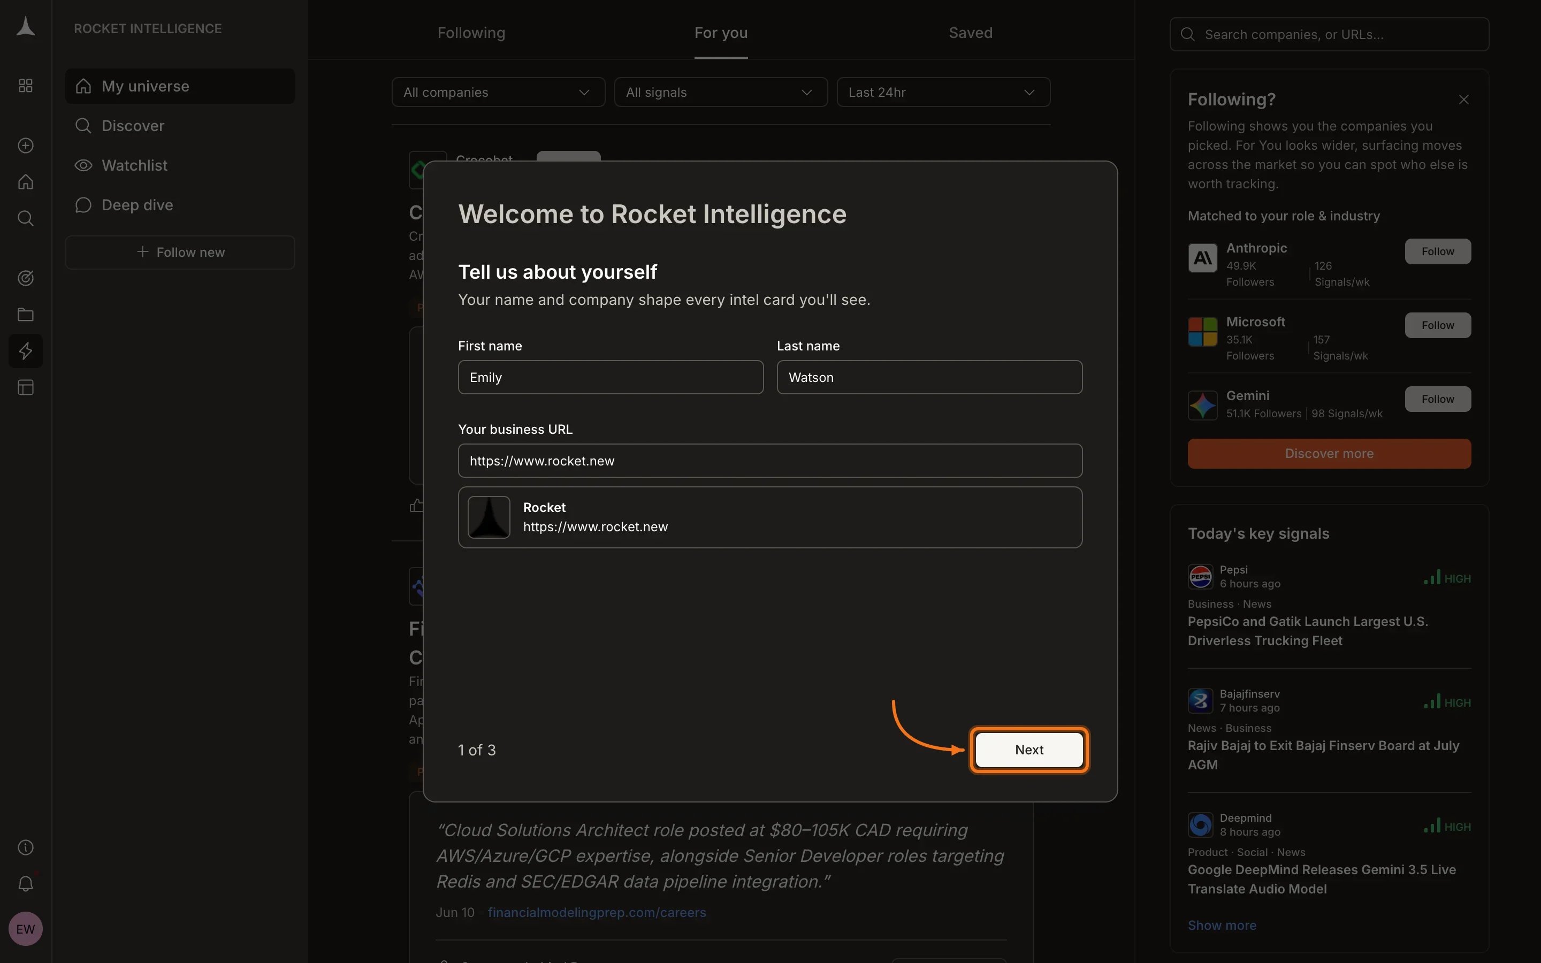Click the Last name field

929,377
